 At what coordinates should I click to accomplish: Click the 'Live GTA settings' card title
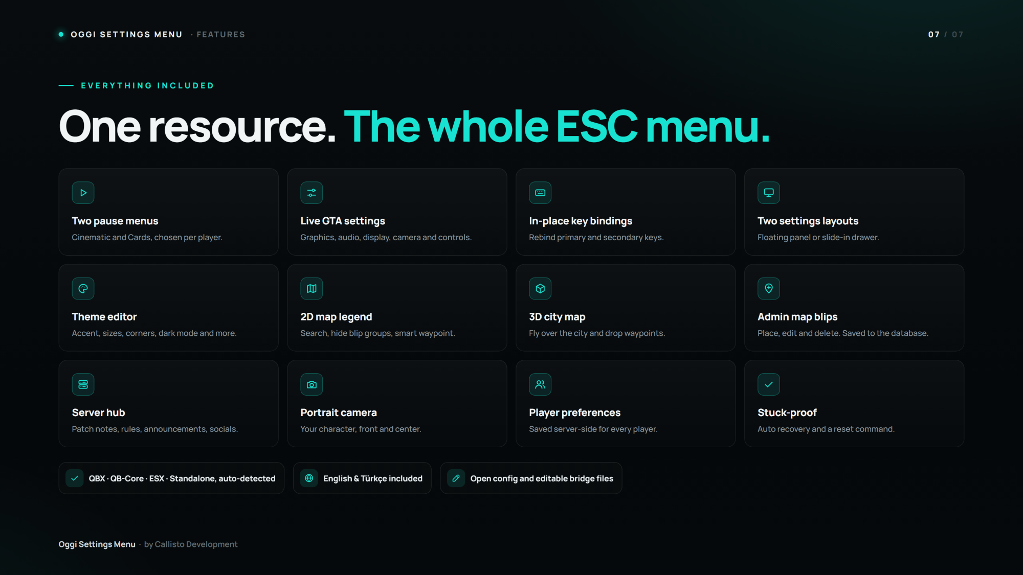click(343, 221)
